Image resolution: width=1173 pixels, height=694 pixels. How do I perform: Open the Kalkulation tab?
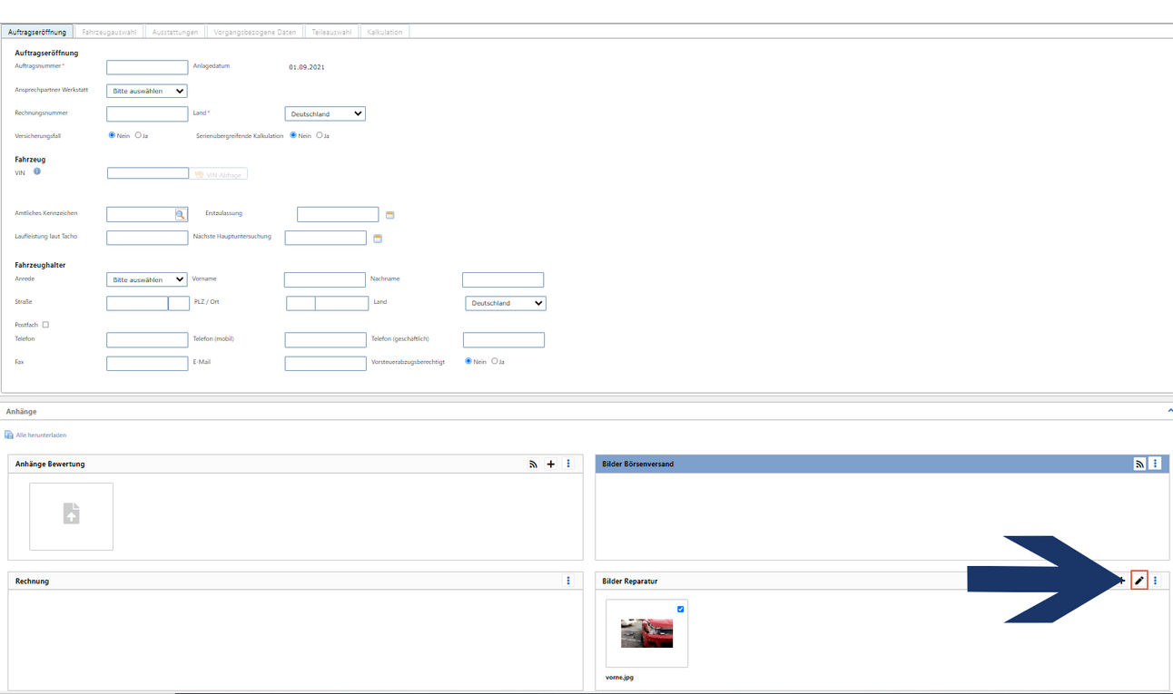(385, 32)
